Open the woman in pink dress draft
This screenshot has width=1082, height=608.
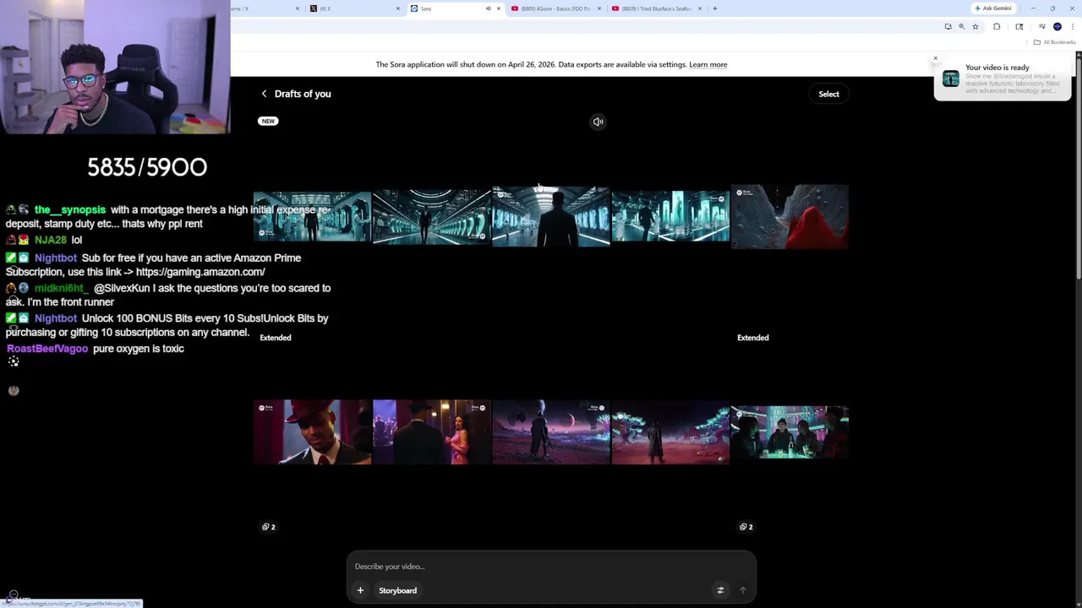[x=431, y=432]
